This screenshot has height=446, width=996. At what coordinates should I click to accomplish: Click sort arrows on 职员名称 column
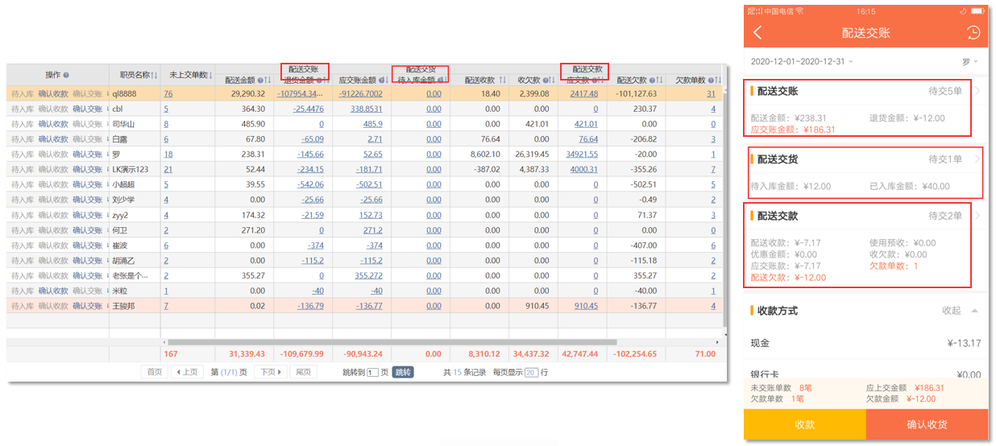tap(154, 75)
